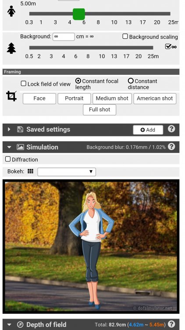Enable Background scaling checkbox
The image size is (185, 330).
click(125, 37)
